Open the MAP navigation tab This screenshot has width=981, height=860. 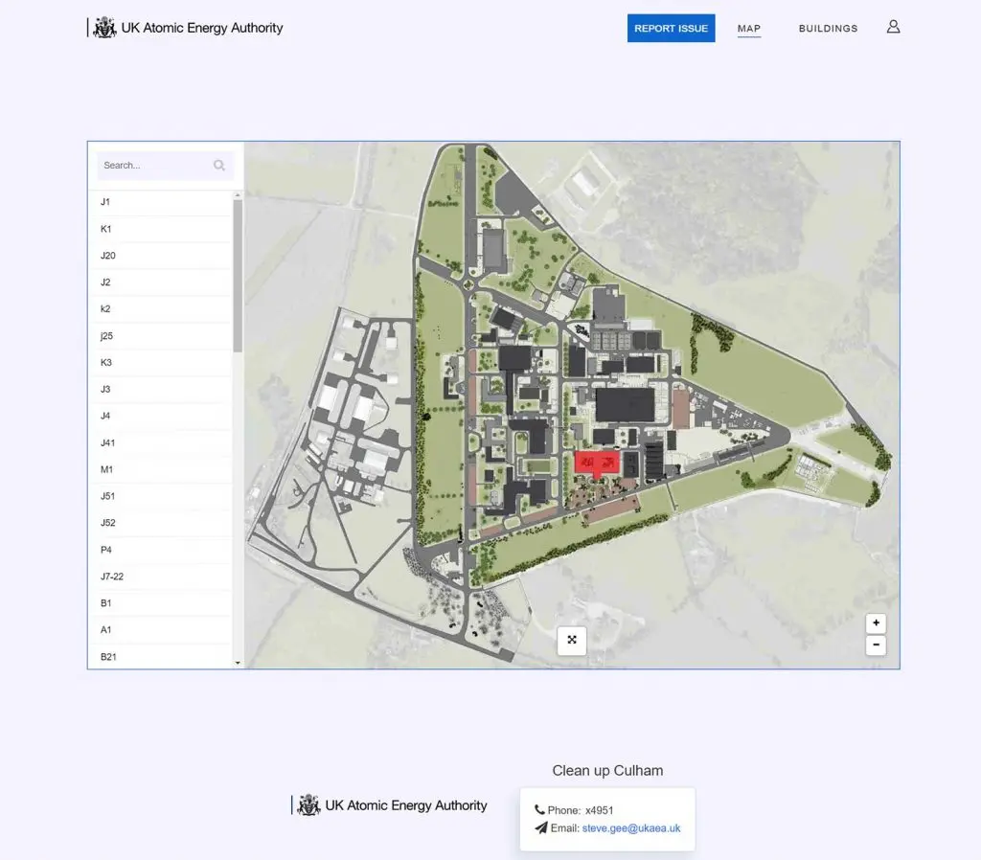pyautogui.click(x=749, y=29)
